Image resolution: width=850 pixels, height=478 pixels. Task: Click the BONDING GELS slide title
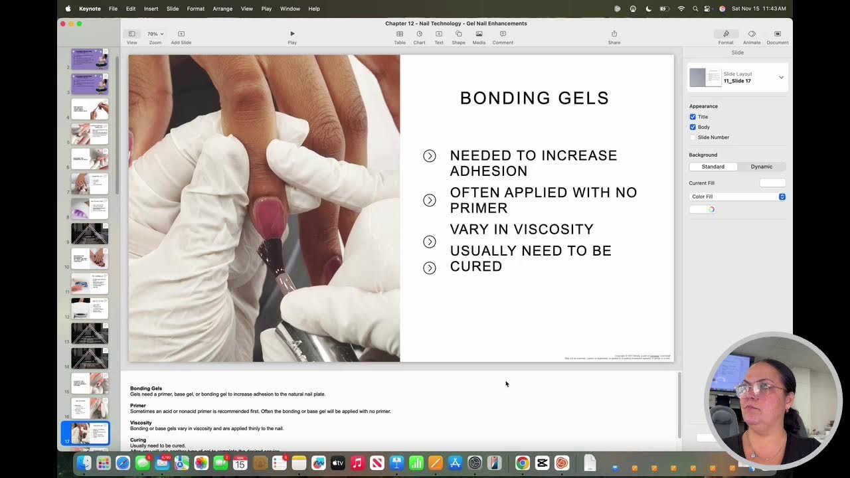[535, 98]
